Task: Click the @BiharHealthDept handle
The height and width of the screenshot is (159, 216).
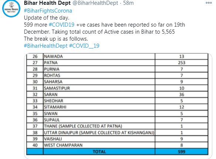Action: tap(95, 3)
